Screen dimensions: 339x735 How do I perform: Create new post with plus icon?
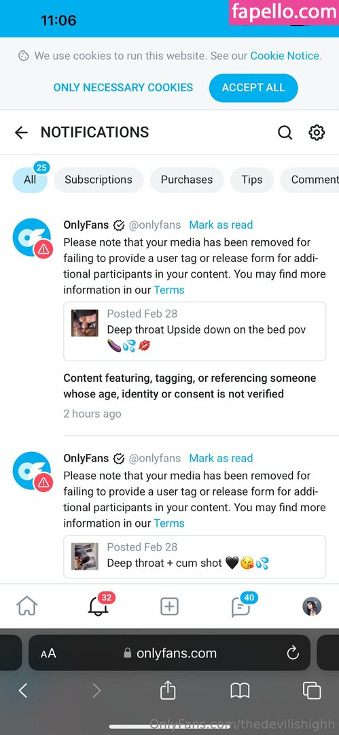[169, 606]
